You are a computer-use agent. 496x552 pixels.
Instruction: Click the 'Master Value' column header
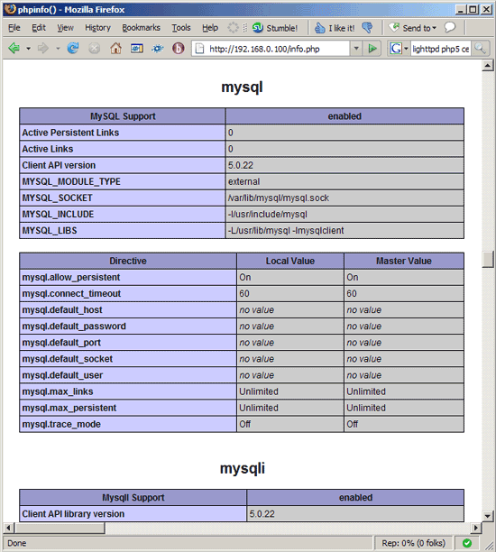404,261
